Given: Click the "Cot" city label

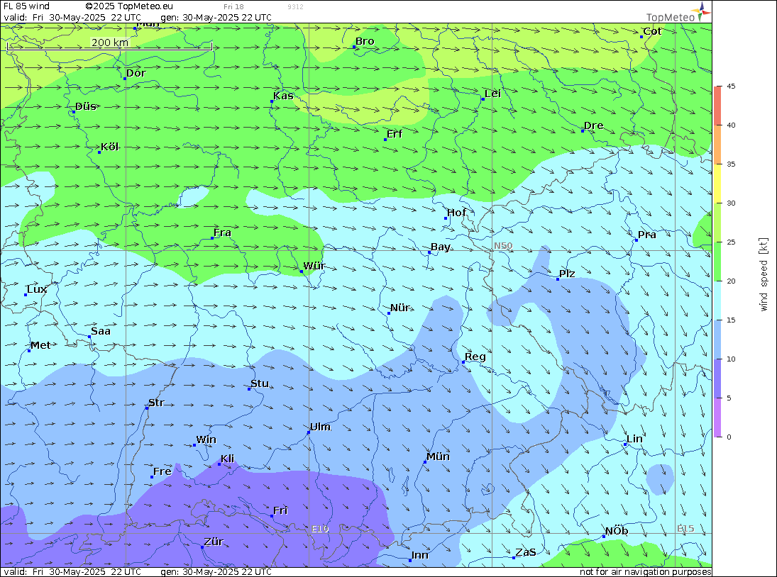Looking at the screenshot, I should [x=652, y=31].
